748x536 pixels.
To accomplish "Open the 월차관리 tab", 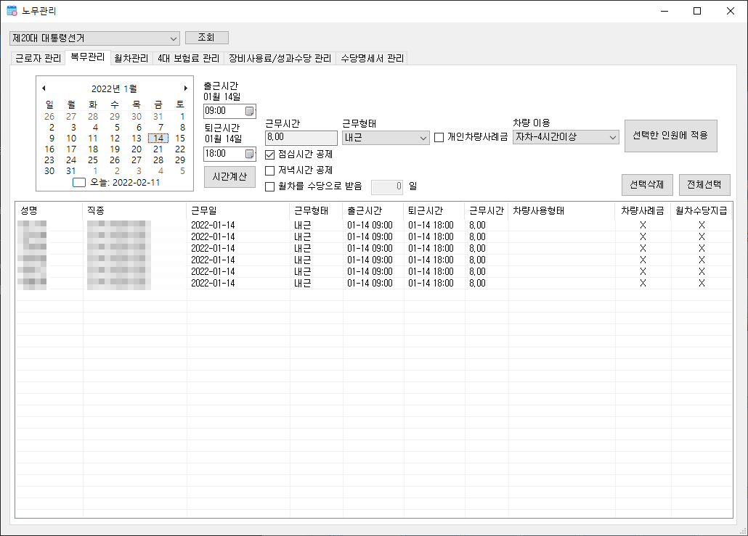I will (131, 58).
